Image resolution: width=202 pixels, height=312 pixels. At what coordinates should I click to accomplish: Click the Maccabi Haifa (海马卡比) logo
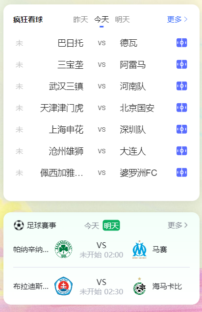pyautogui.click(x=139, y=286)
